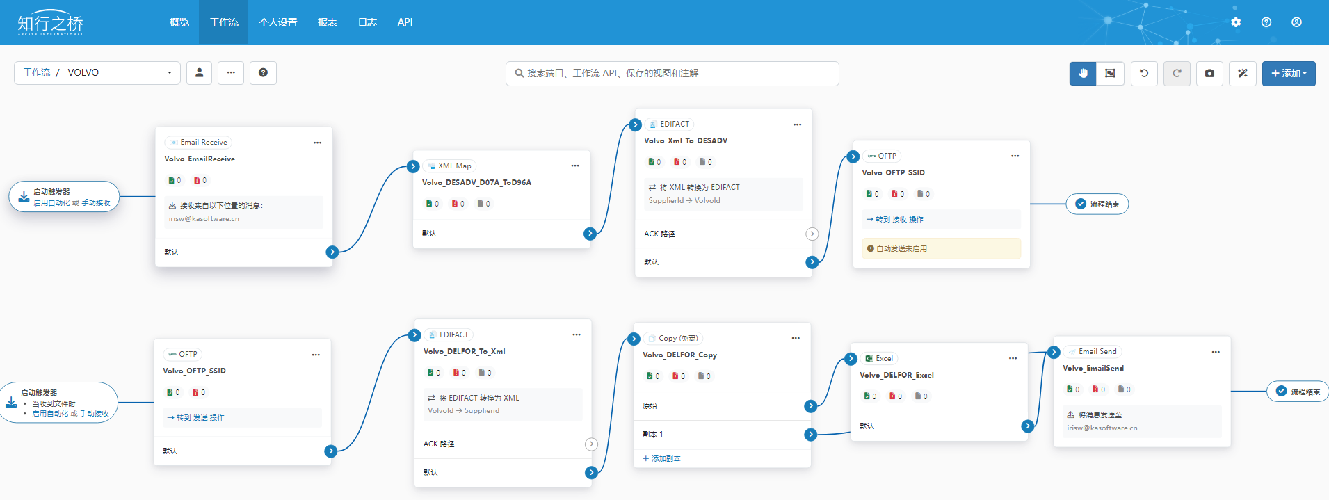Click the connector search input field
Screen dimensions: 1329x500
[672, 73]
